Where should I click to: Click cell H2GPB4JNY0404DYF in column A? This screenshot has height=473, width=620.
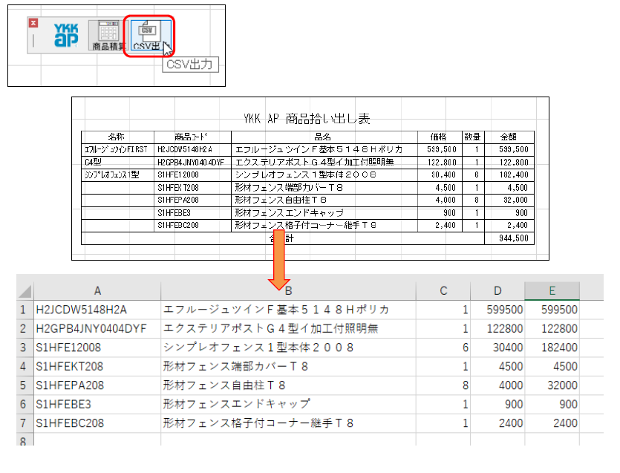[97, 329]
